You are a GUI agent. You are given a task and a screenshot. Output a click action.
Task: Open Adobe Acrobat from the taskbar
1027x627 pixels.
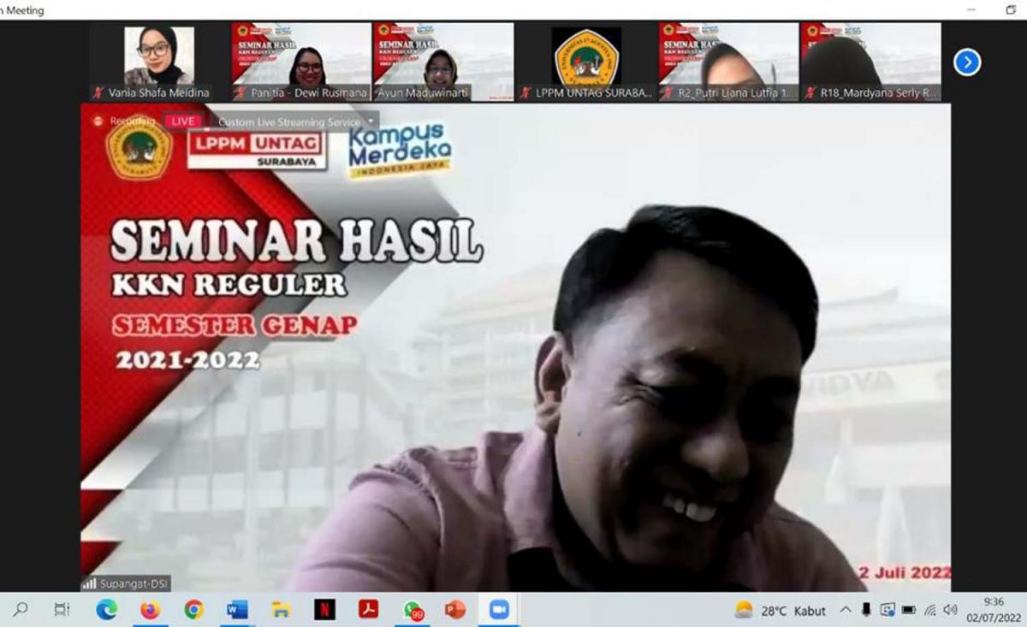click(x=368, y=611)
